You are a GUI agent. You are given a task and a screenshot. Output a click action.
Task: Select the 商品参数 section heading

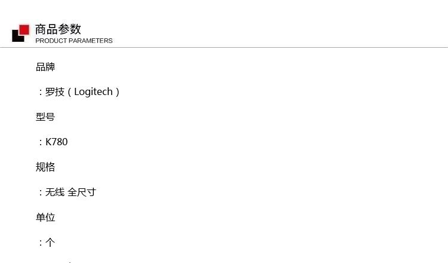pos(58,29)
